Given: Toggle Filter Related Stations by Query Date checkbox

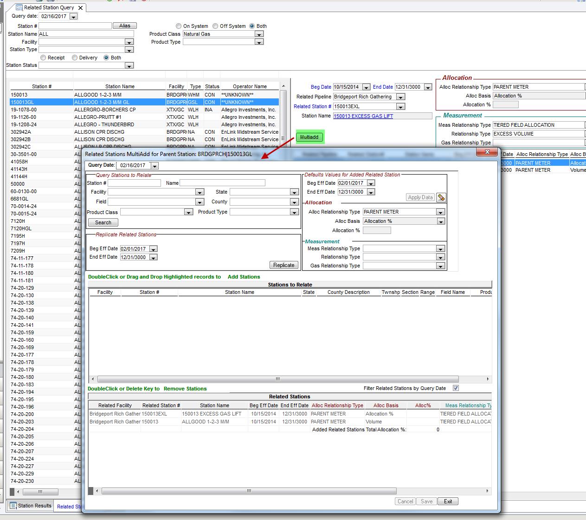Looking at the screenshot, I should coord(456,388).
